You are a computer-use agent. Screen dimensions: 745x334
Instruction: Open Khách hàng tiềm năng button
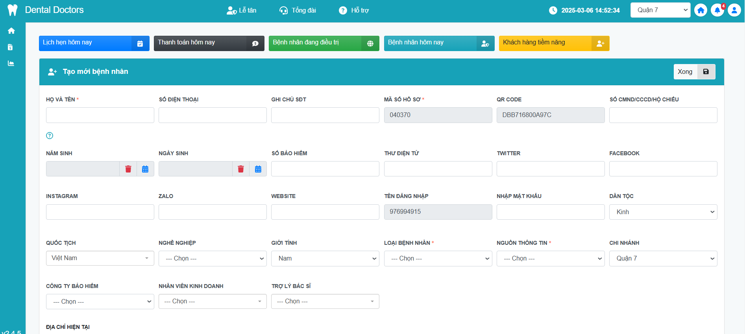pos(554,43)
